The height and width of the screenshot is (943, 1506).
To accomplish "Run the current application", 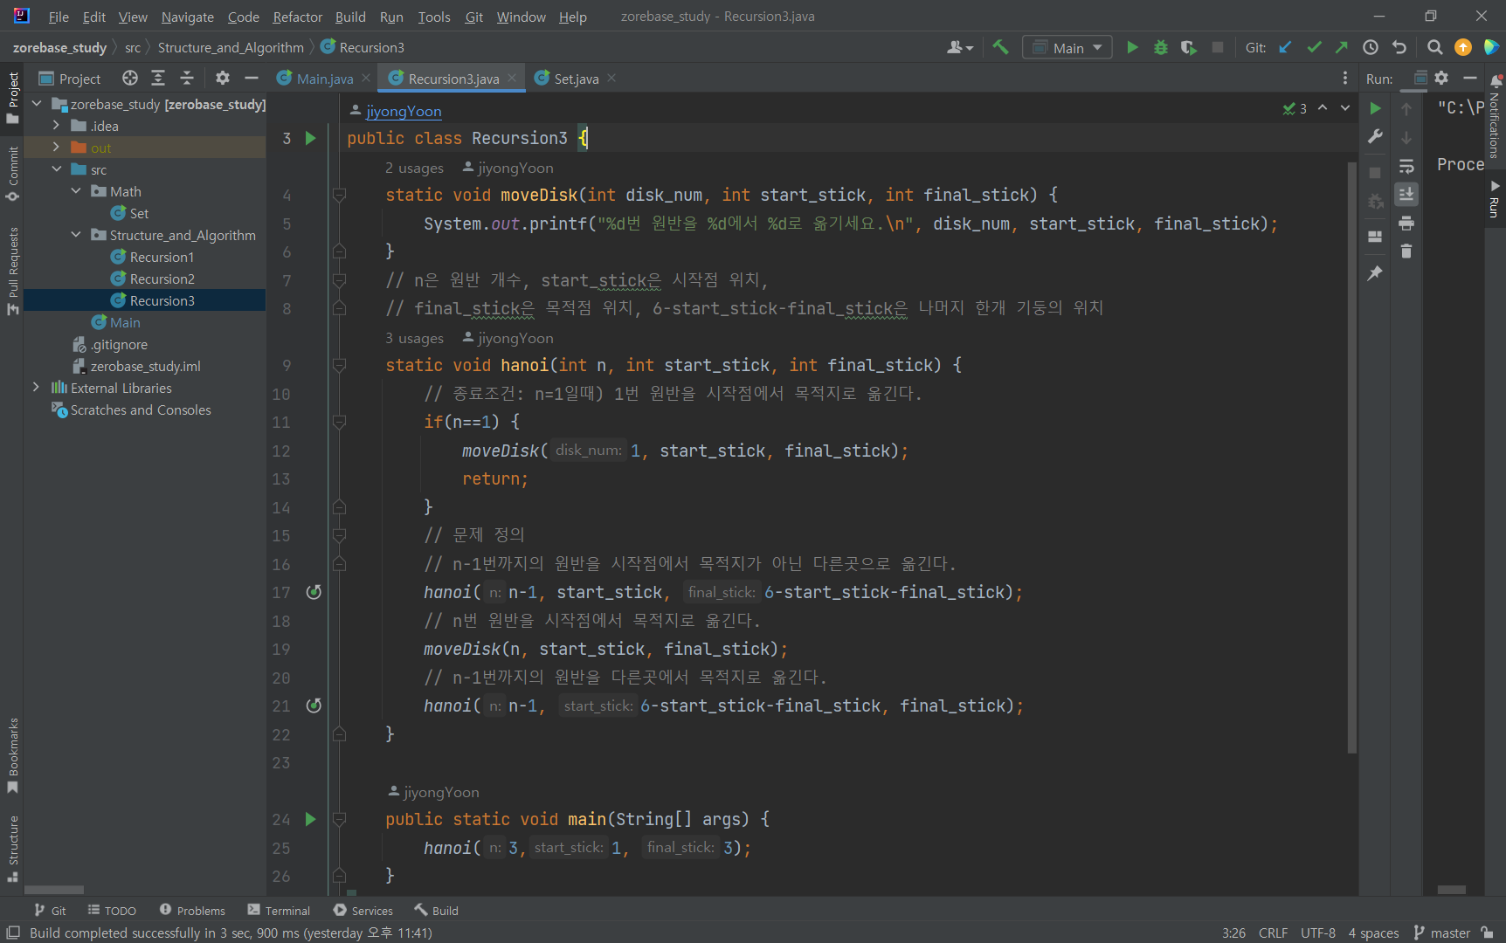I will click(1132, 47).
